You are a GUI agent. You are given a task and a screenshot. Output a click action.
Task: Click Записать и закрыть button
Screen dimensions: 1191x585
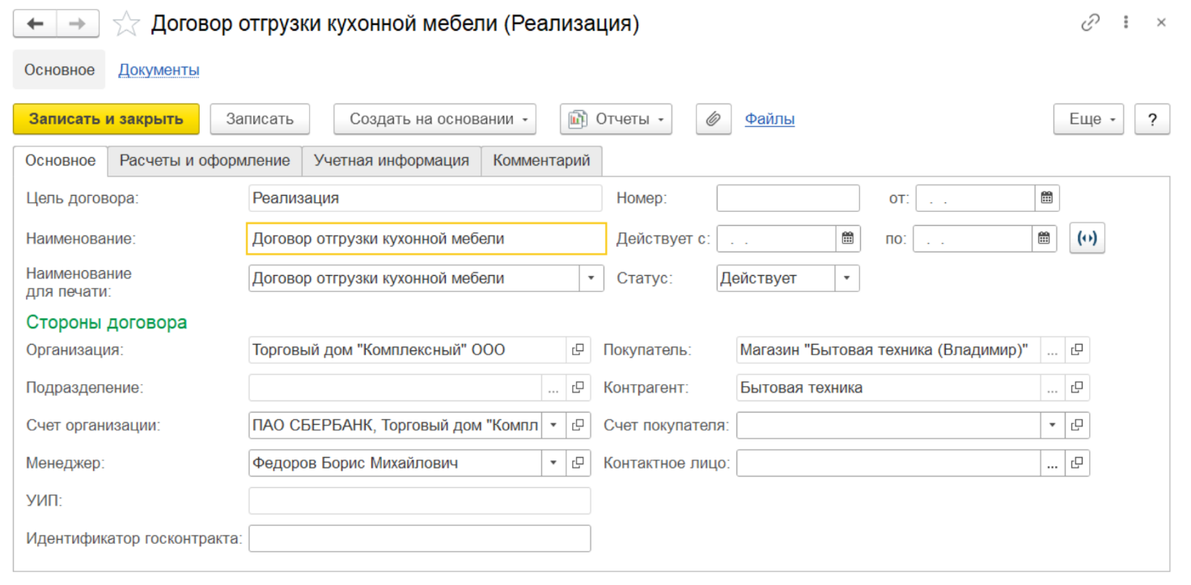[x=106, y=119]
